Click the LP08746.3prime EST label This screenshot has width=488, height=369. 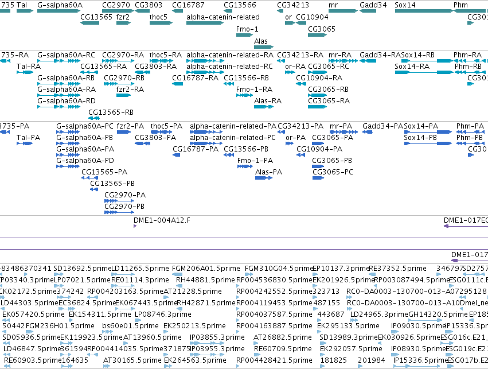[163, 315]
